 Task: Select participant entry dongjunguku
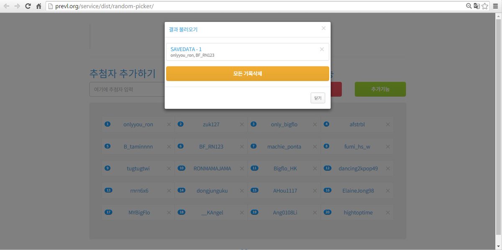(x=212, y=191)
